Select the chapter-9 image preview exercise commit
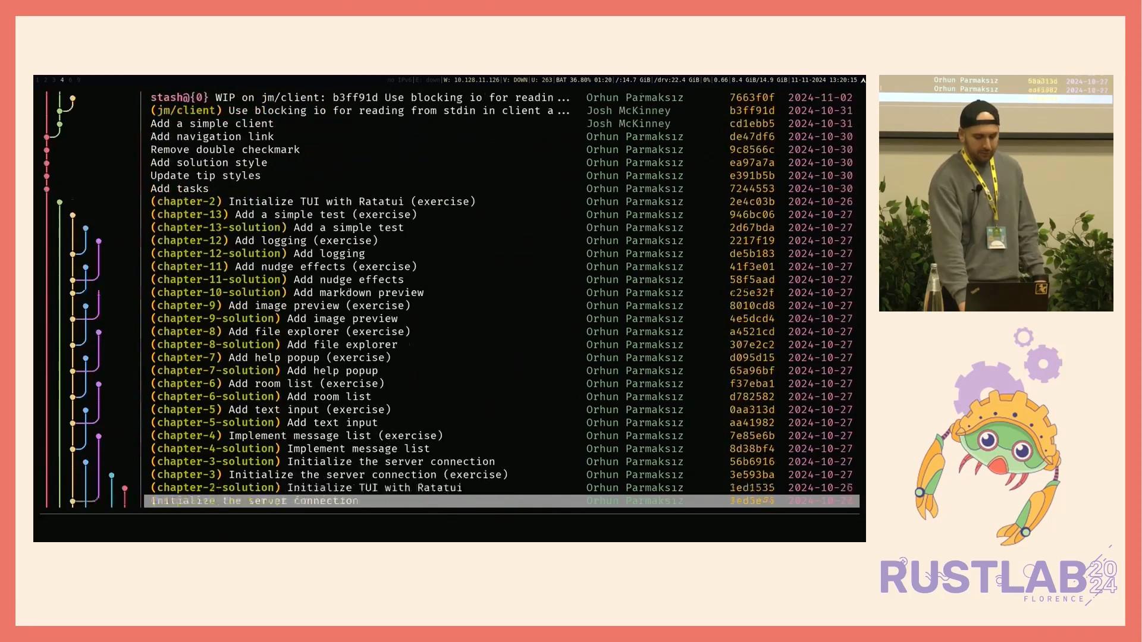 (x=501, y=306)
